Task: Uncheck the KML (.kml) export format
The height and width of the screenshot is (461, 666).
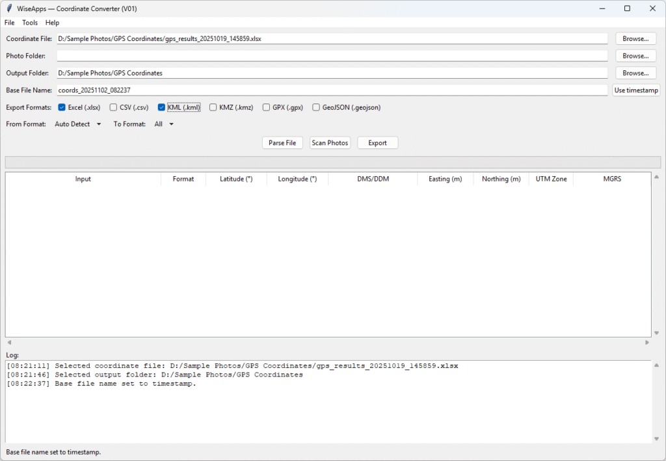Action: tap(161, 107)
